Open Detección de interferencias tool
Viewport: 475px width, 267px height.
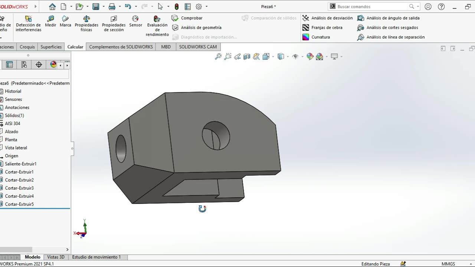coord(28,19)
